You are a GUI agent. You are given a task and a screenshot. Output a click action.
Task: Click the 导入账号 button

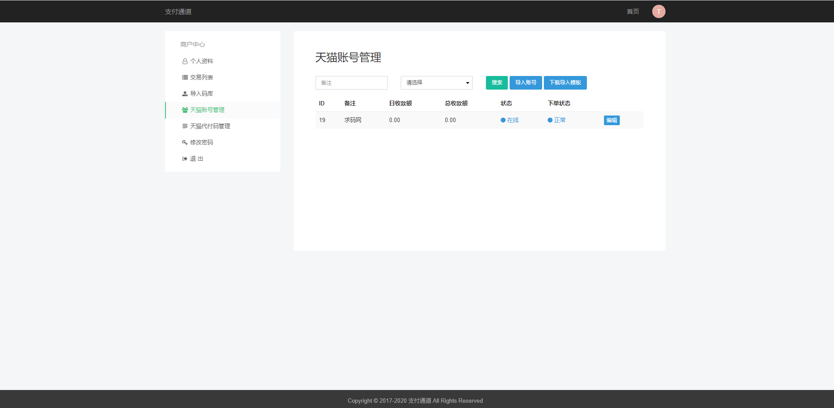526,83
